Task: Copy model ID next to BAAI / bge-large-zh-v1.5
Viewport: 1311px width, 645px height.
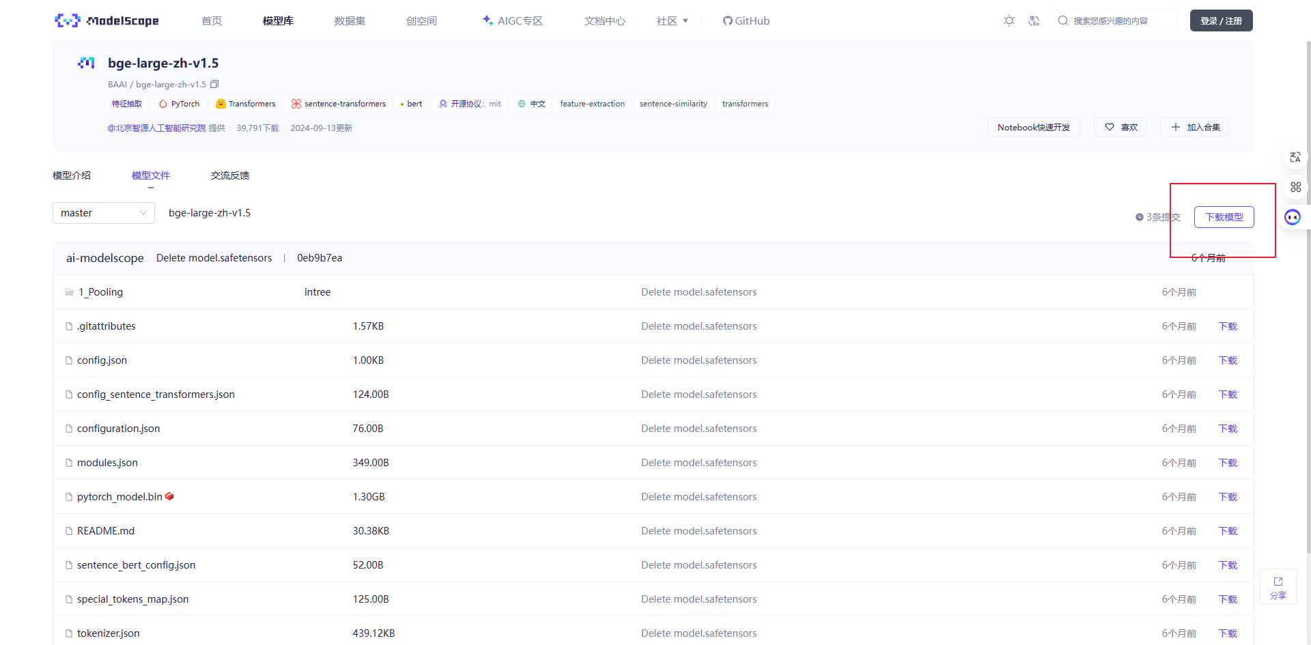Action: (214, 84)
